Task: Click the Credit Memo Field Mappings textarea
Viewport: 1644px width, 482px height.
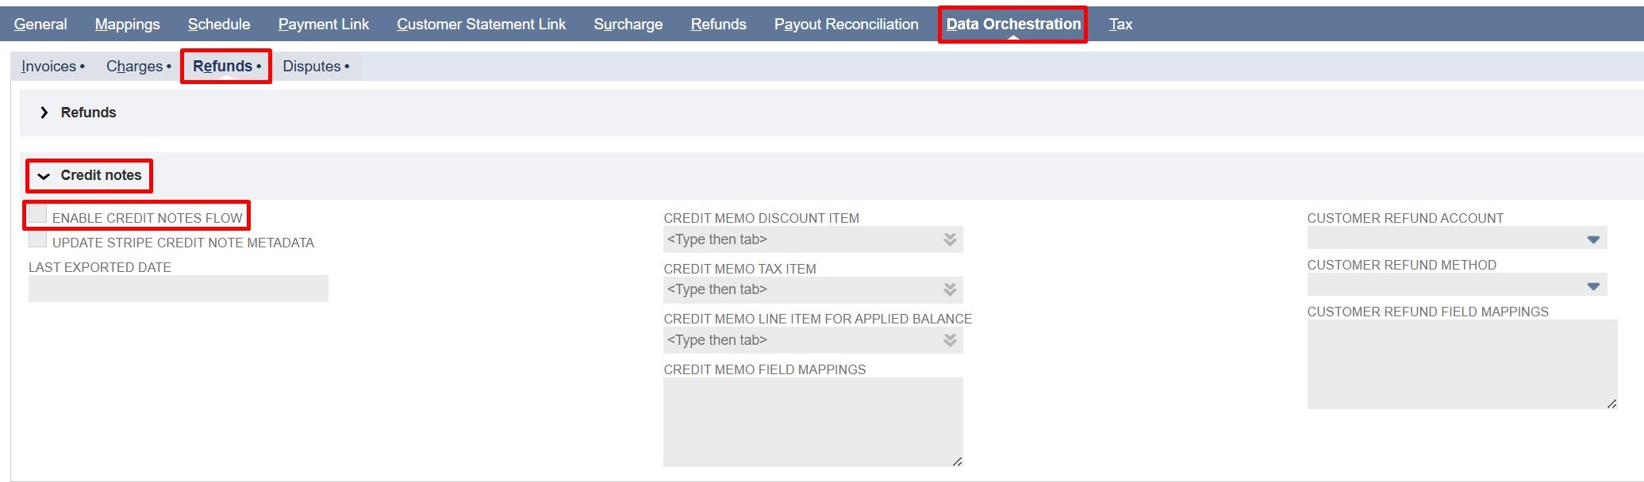Action: click(812, 422)
